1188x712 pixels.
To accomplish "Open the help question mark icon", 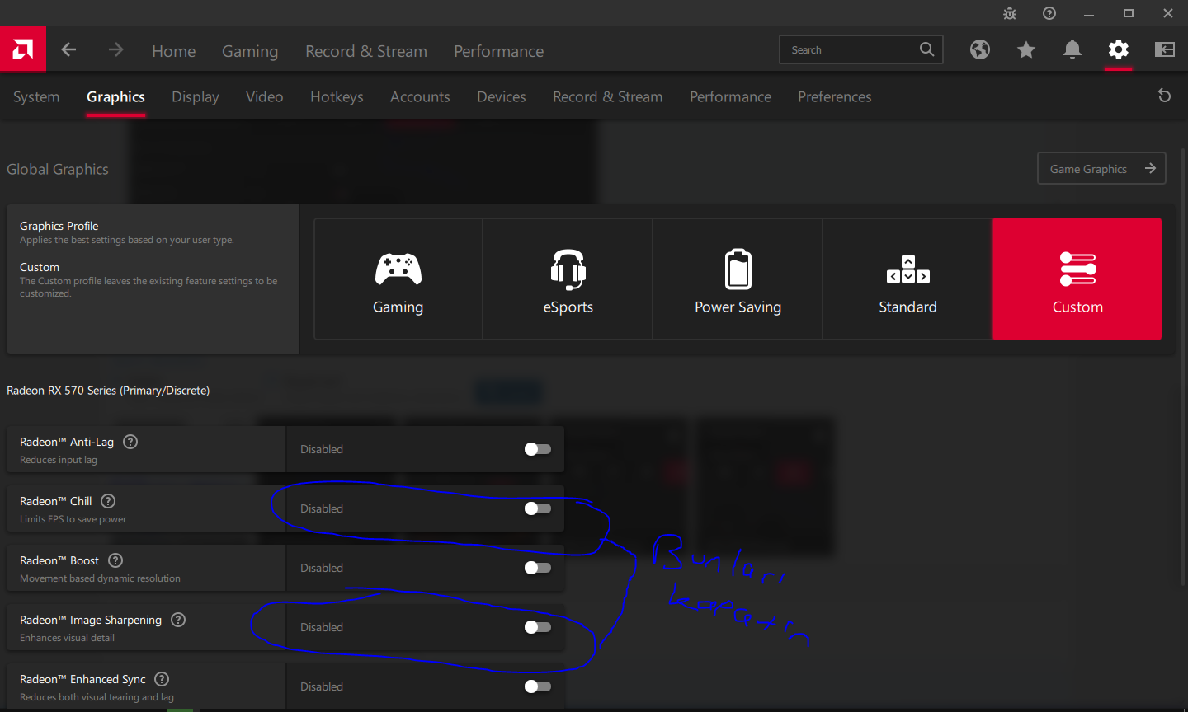I will pos(1049,13).
